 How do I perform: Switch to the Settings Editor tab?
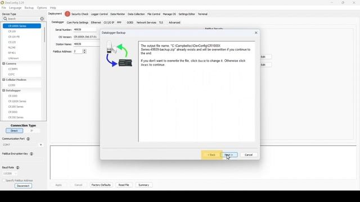tap(187, 14)
